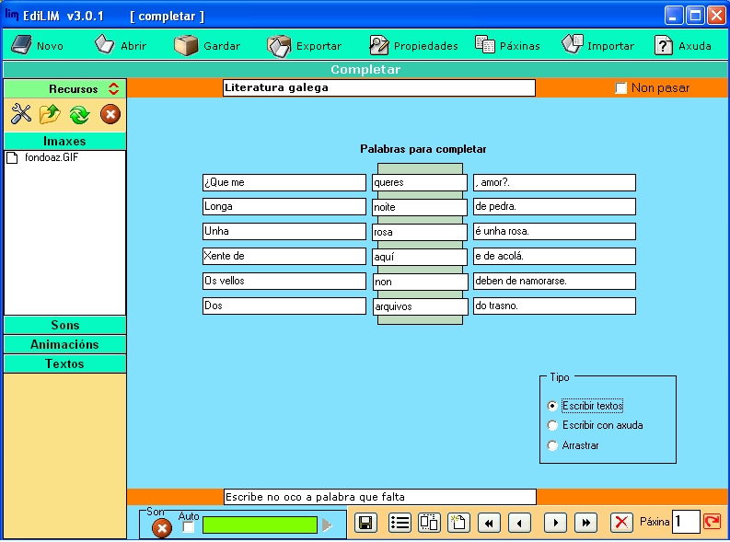730x542 pixels.
Task: Click the 'non' word field
Action: [x=421, y=282]
